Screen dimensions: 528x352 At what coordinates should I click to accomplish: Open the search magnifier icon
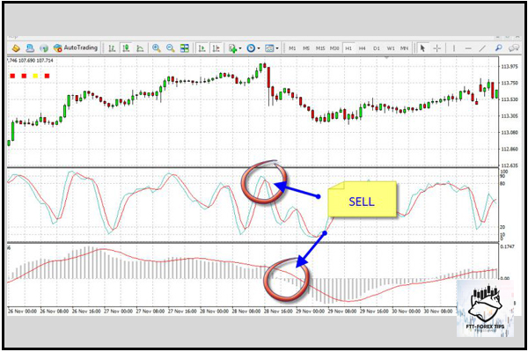(x=499, y=48)
